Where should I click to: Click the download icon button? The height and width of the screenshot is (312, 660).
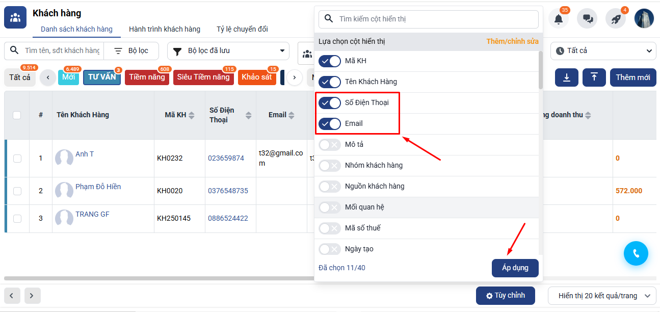point(567,77)
